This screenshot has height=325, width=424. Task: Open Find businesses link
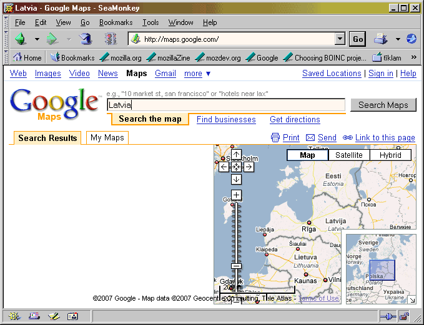point(226,119)
